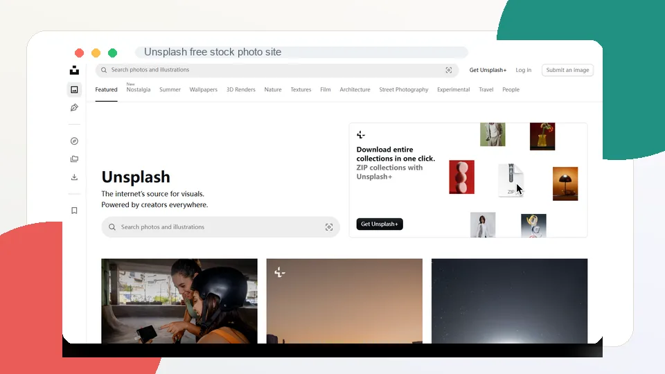Click the Log in link
This screenshot has height=374, width=665.
coord(524,70)
